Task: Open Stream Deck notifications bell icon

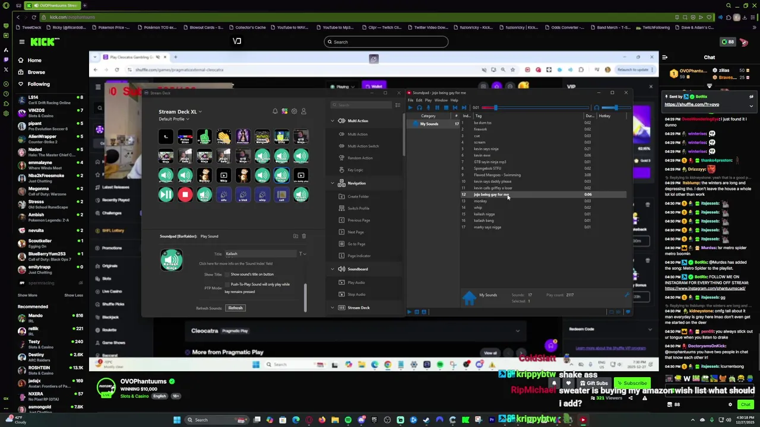Action: point(275,111)
